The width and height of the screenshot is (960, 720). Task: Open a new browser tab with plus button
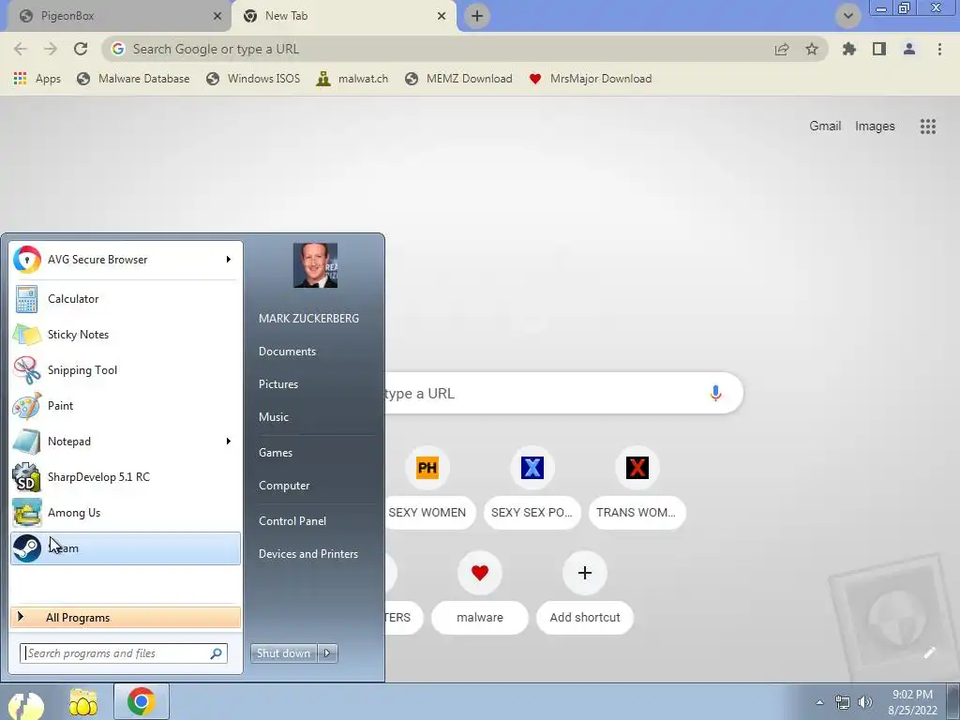[x=477, y=17]
